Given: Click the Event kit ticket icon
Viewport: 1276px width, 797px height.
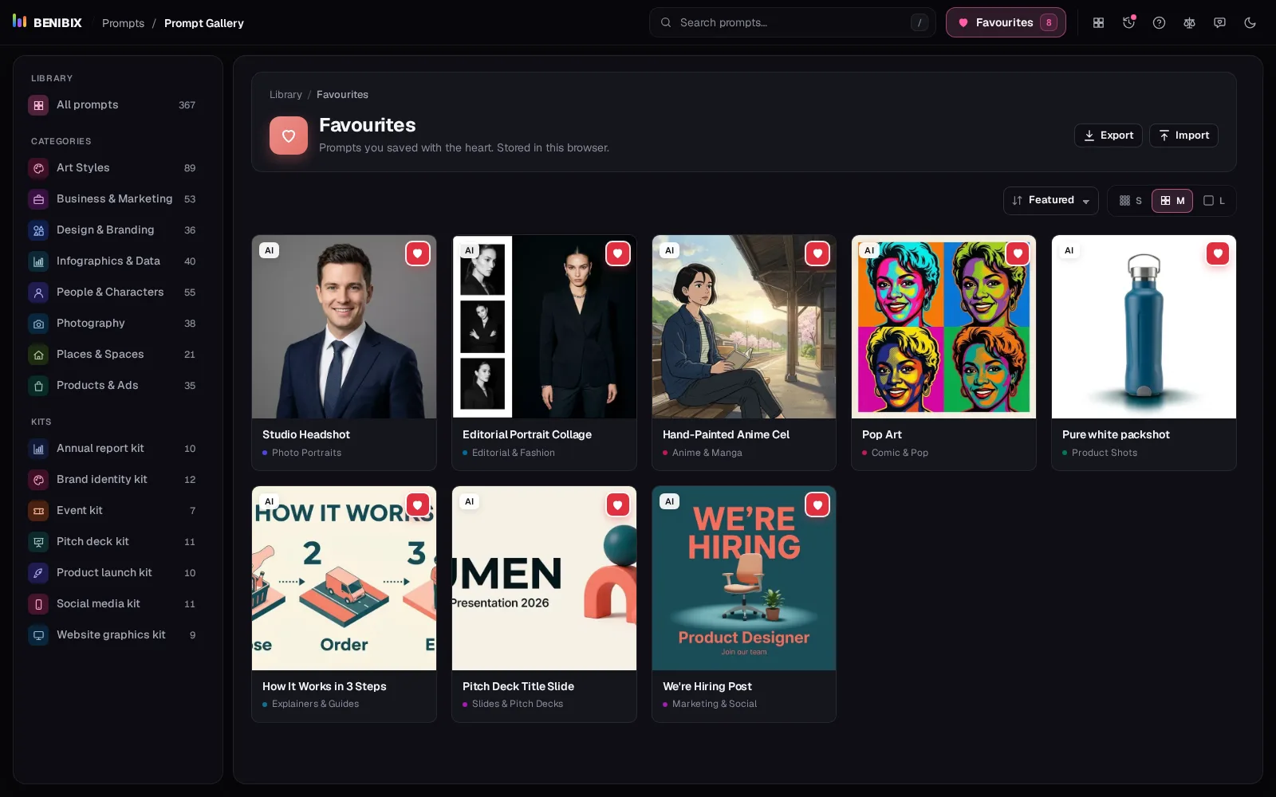Looking at the screenshot, I should point(38,511).
